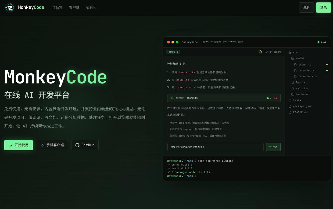Image resolution: width=333 pixels, height=209 pixels.
Task: Click the inventory.ts mention in step 3
Action: (186, 87)
